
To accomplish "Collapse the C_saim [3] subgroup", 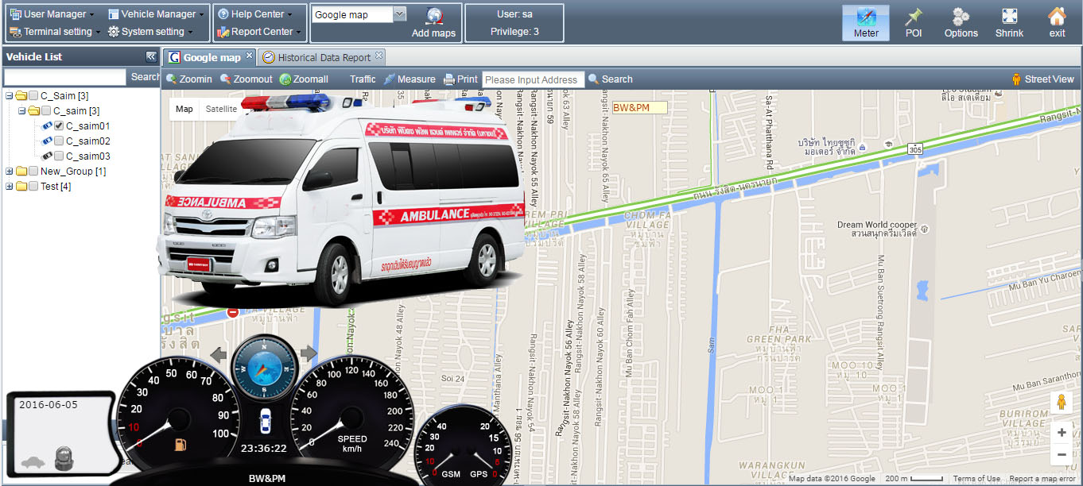I will (x=21, y=111).
